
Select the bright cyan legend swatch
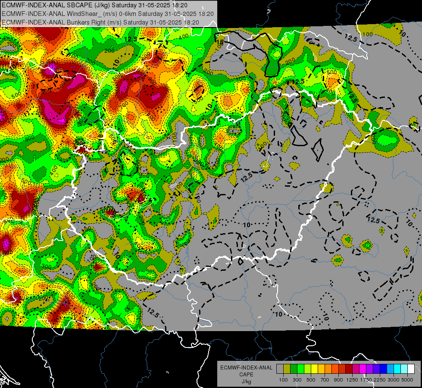[397, 369]
